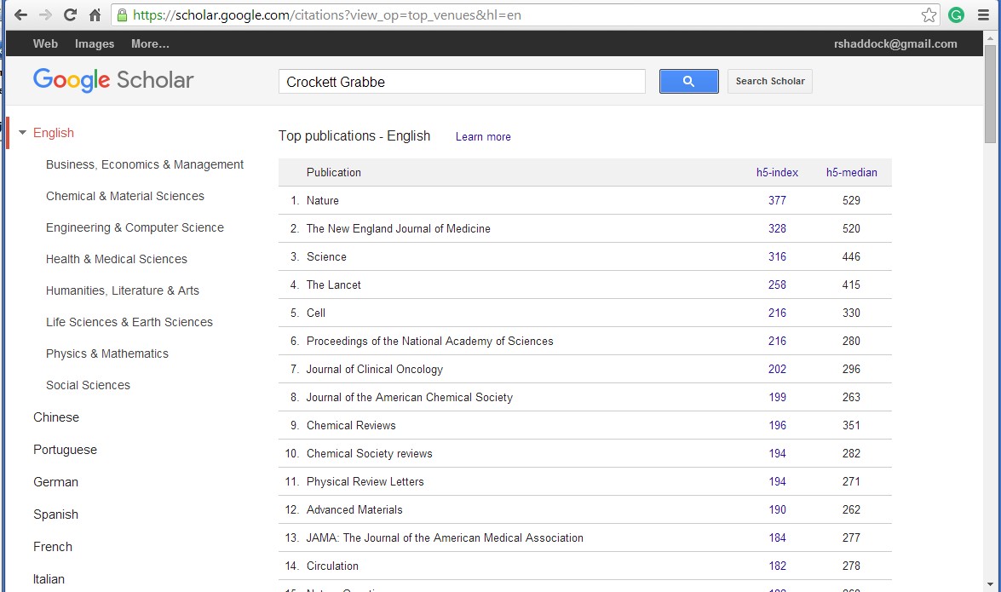Switch to French top publications

[x=52, y=547]
